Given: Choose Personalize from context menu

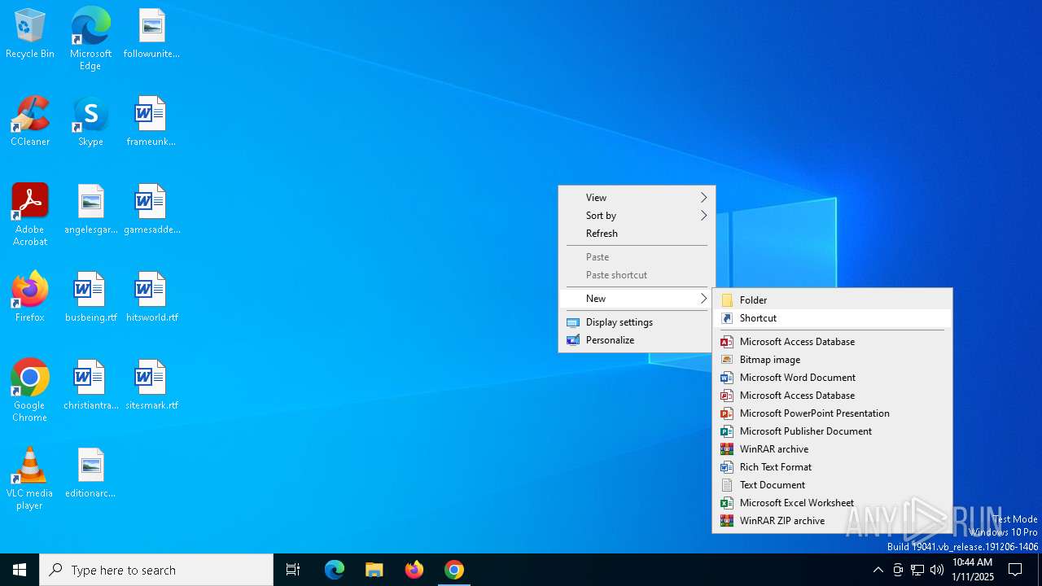Looking at the screenshot, I should click(637, 340).
